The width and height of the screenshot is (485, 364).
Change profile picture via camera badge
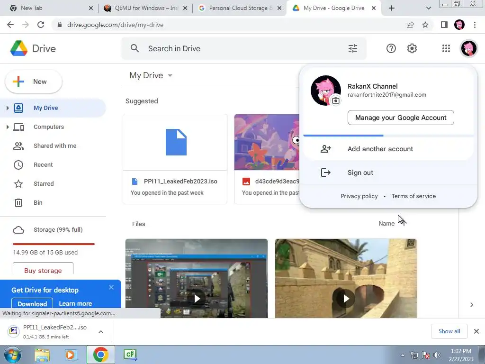(x=336, y=100)
